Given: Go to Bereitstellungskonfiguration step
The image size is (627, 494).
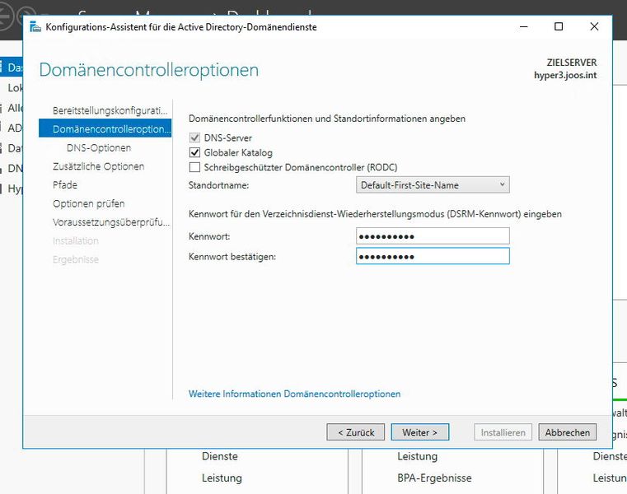Looking at the screenshot, I should (x=110, y=110).
